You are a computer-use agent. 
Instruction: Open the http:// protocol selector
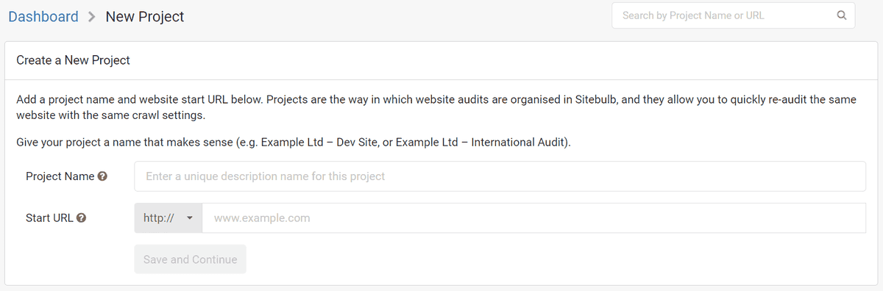click(169, 218)
